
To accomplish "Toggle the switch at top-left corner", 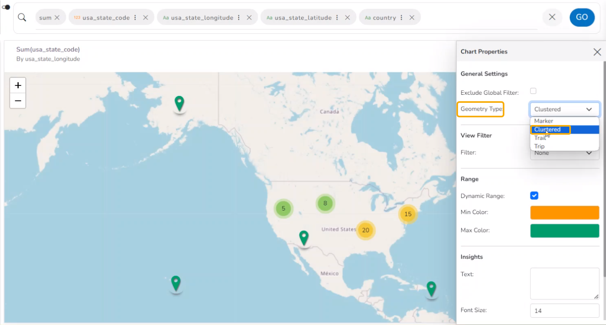I will click(6, 7).
